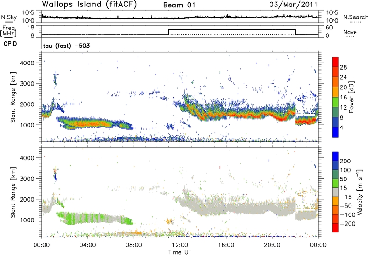368x255 pixels.
Task: Click the '04:00' time axis tick
Action: [87, 245]
